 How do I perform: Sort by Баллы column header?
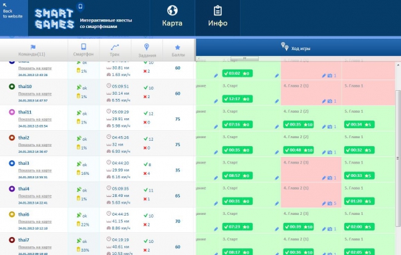[178, 51]
